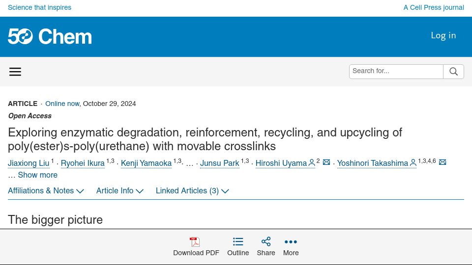Viewport: 472px width, 265px height.
Task: Click the 'Open Access' label
Action: point(30,116)
